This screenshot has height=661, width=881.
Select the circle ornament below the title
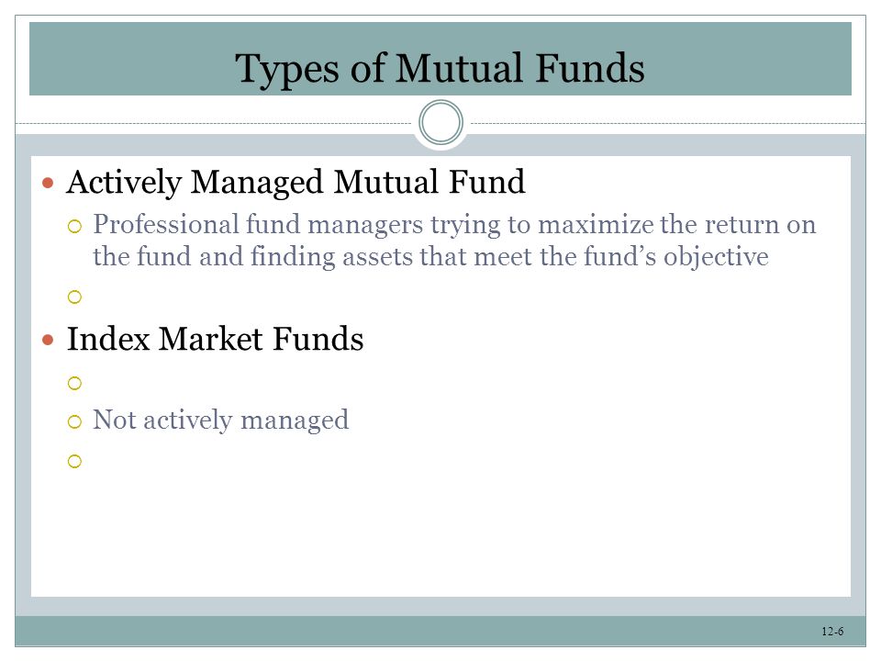441,122
